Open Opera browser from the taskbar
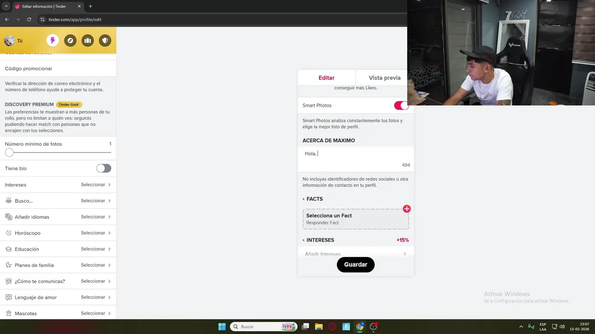This screenshot has width=595, height=334. [x=332, y=327]
